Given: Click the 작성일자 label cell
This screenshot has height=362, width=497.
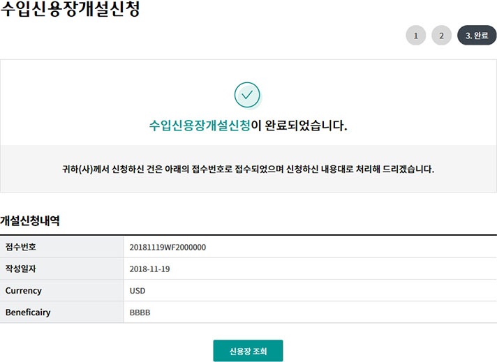Looking at the screenshot, I should tap(20, 269).
